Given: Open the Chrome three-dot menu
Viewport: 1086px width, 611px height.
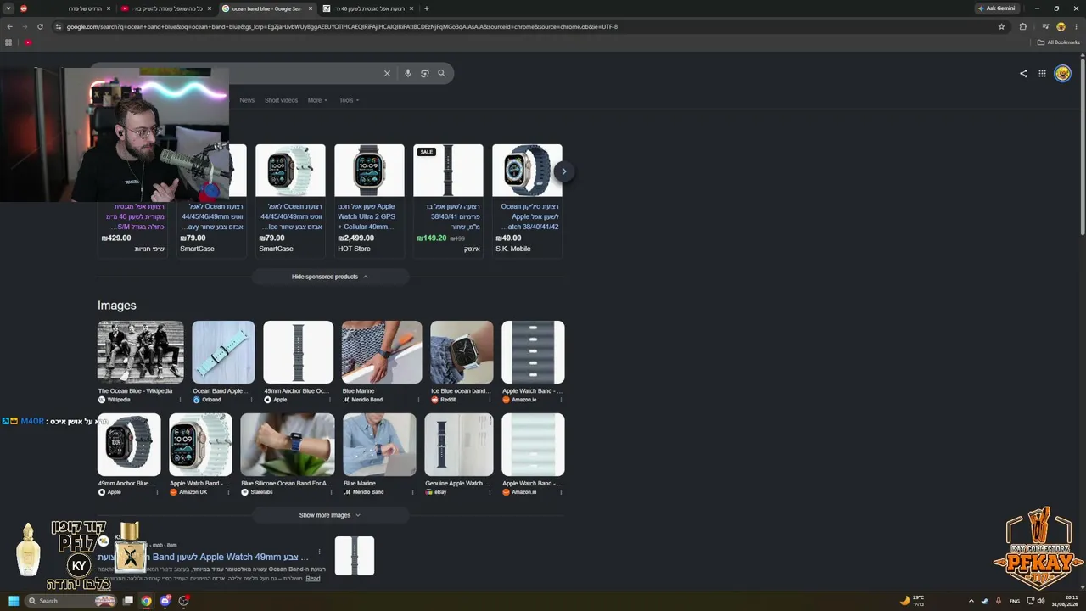Looking at the screenshot, I should tap(1076, 26).
